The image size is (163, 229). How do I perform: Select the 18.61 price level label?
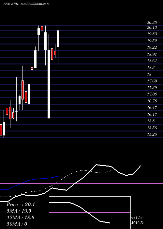click(x=152, y=61)
